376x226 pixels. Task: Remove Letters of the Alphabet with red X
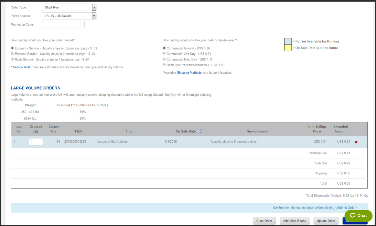356,142
